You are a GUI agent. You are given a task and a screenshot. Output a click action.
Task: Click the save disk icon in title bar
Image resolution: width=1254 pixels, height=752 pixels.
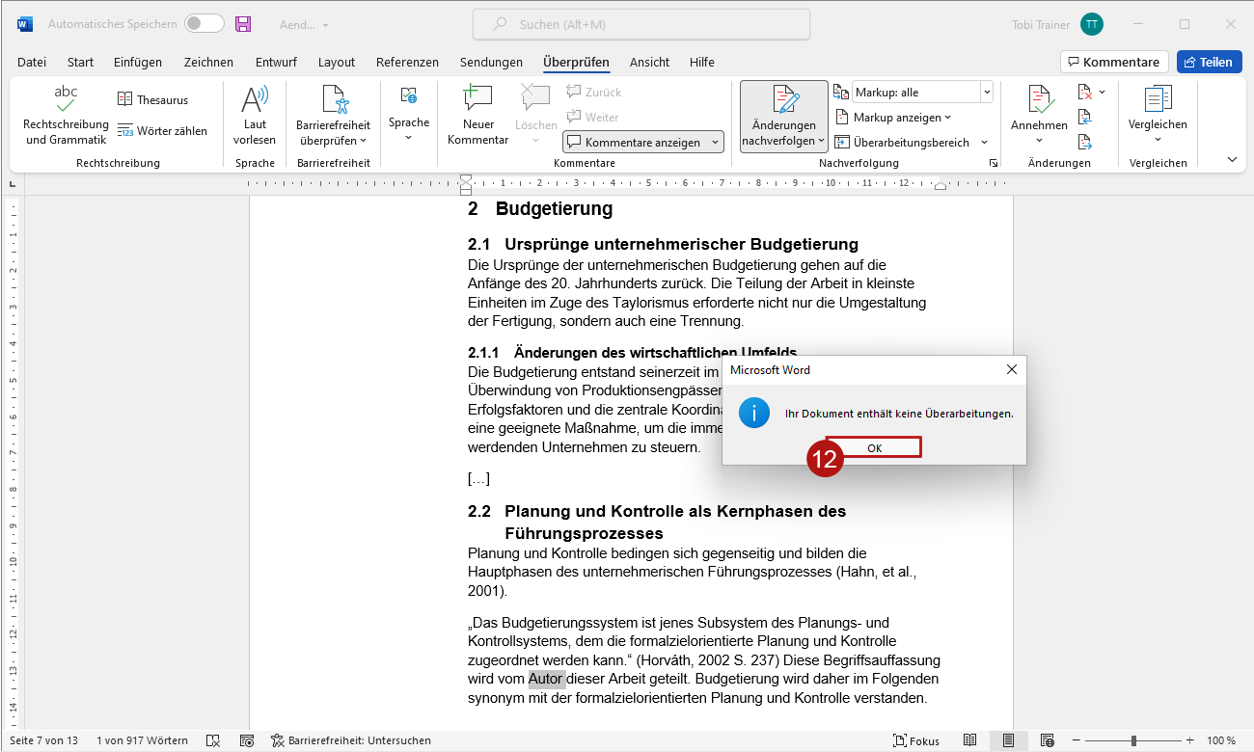coord(243,24)
